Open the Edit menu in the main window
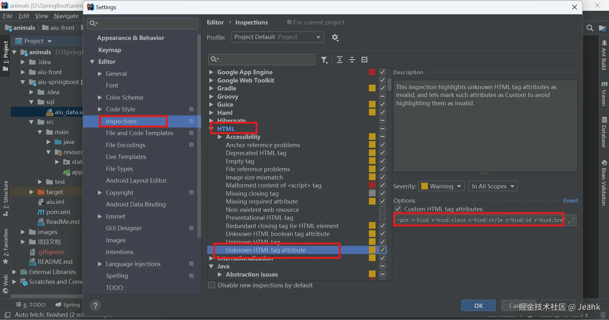Image resolution: width=609 pixels, height=320 pixels. pos(24,16)
